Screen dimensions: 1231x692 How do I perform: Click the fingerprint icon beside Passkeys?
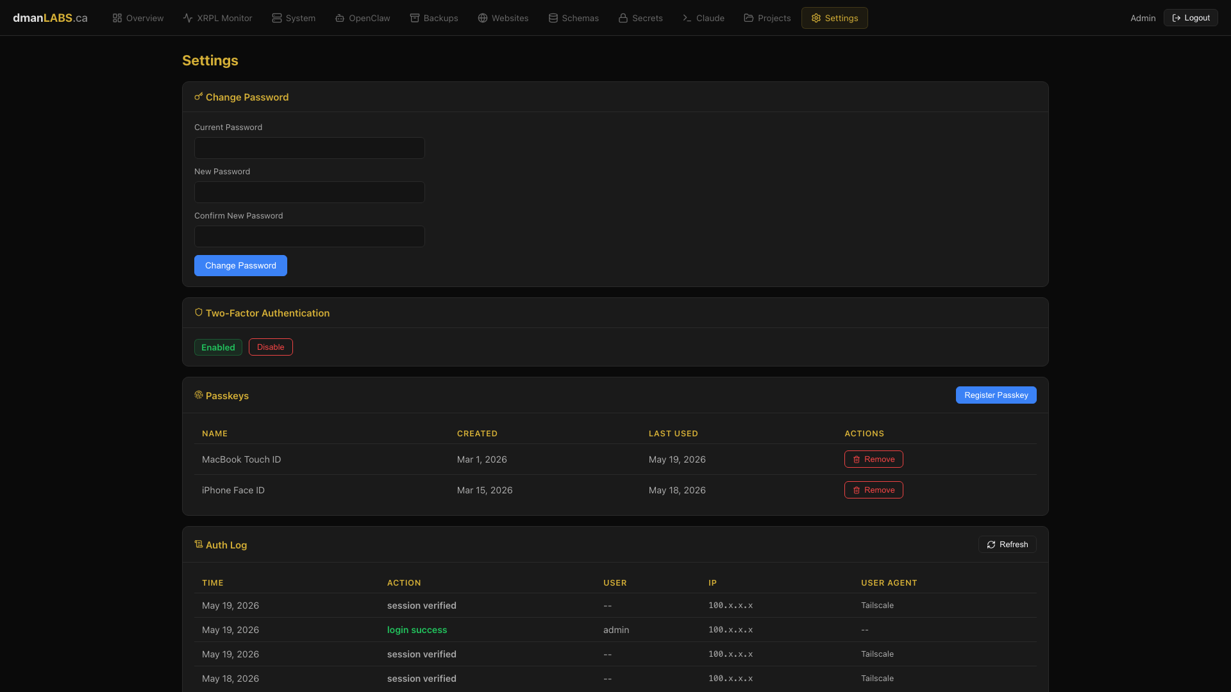pos(199,395)
